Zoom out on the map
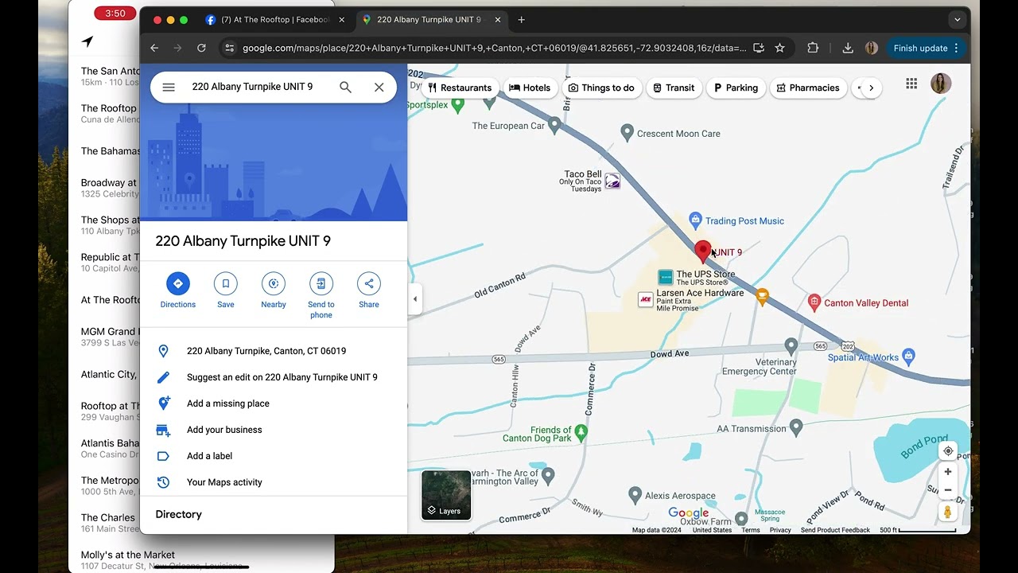The image size is (1018, 573). tap(948, 490)
